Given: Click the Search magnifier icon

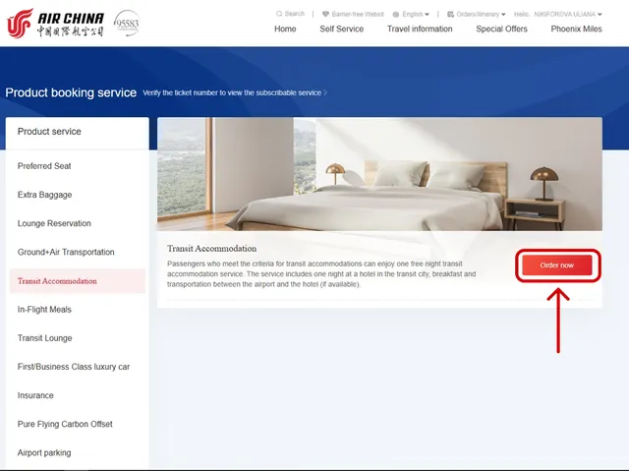Looking at the screenshot, I should [279, 14].
